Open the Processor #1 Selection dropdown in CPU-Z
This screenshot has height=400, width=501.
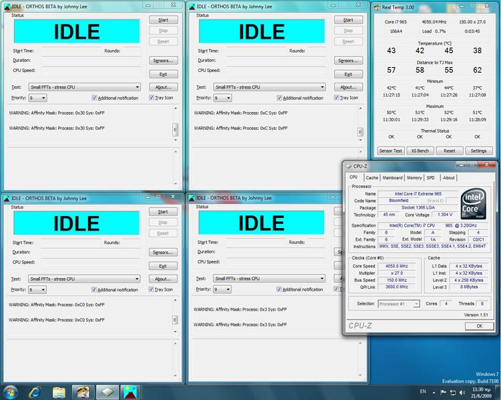[x=398, y=304]
